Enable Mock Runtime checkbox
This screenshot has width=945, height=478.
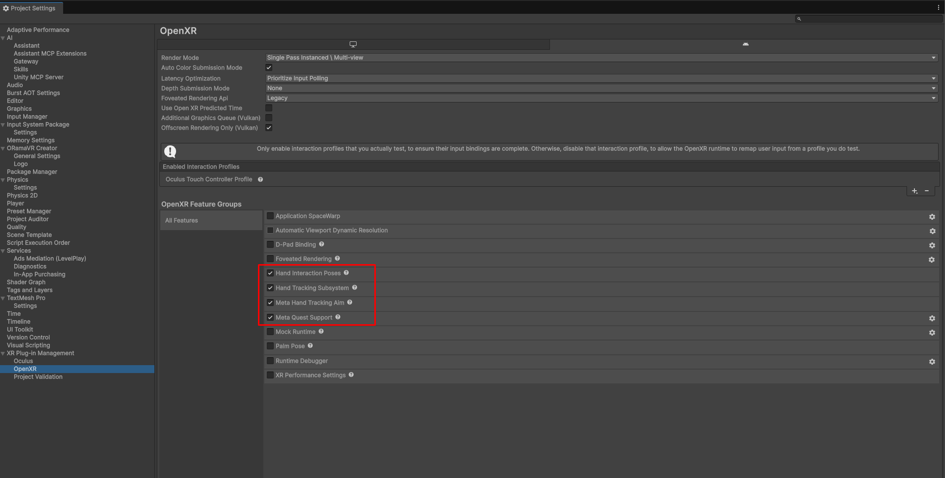coord(270,332)
